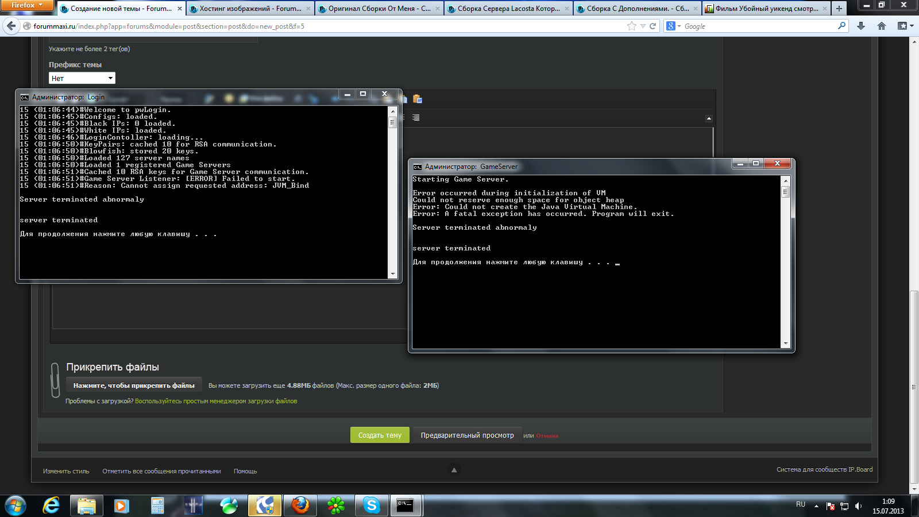Image resolution: width=919 pixels, height=517 pixels.
Task: Open the green orb taskbar application
Action: pyautogui.click(x=229, y=506)
